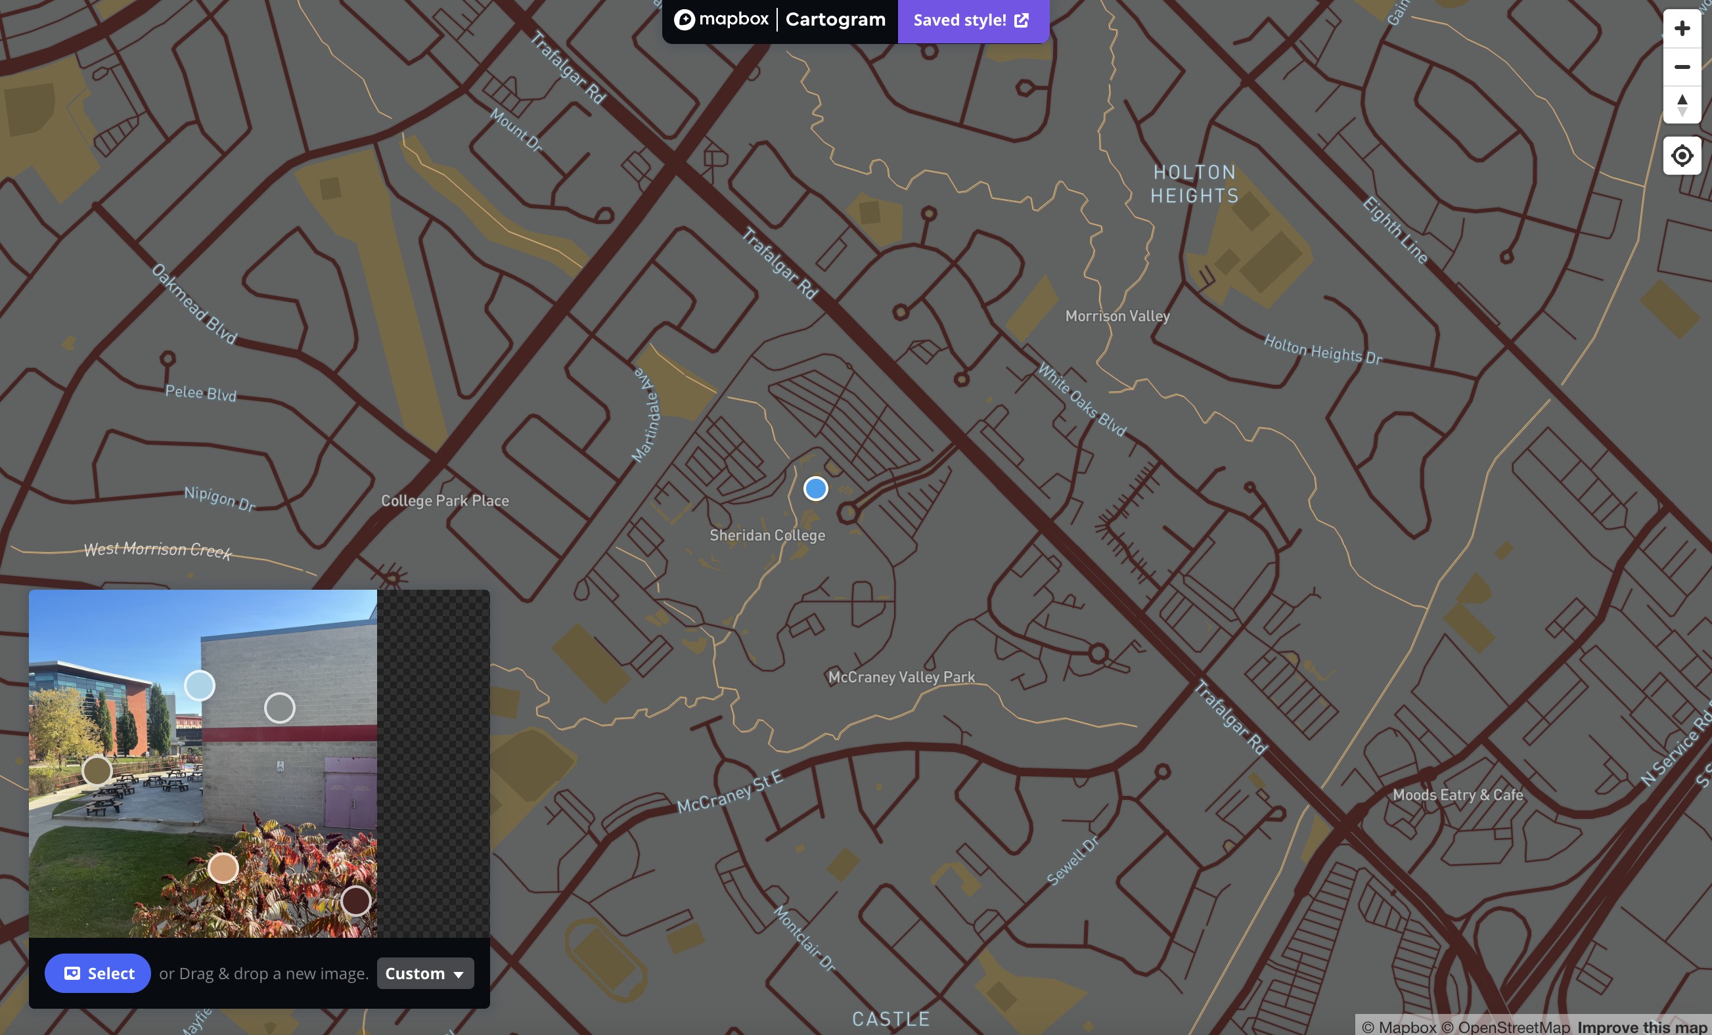Reset map bearing with compass icon
The image size is (1712, 1035).
1681,105
